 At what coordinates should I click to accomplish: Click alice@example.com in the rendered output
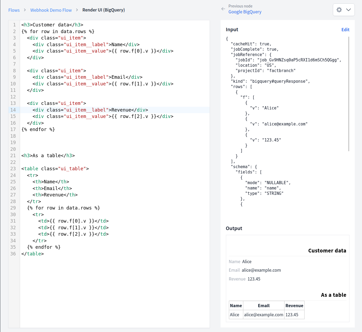[261, 270]
